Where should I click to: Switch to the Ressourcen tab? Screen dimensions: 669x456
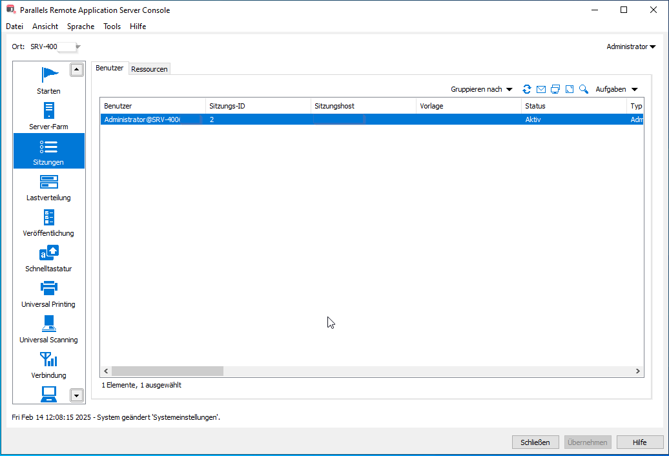point(149,69)
